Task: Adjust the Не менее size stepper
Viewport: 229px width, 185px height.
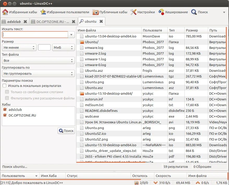Action: coord(33,47)
